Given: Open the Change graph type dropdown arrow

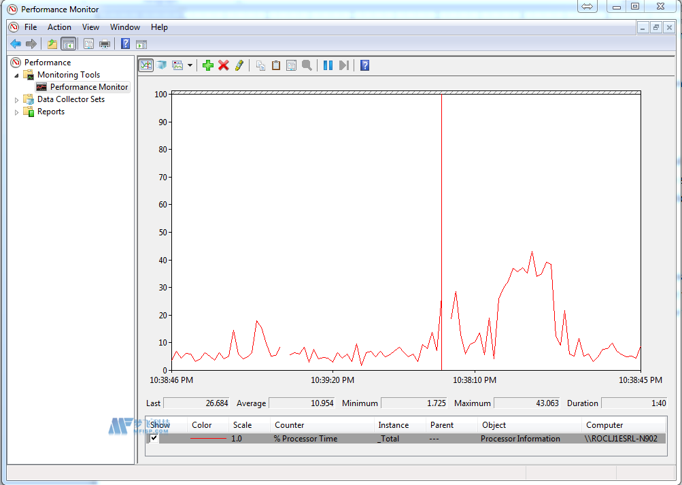Looking at the screenshot, I should click(190, 66).
